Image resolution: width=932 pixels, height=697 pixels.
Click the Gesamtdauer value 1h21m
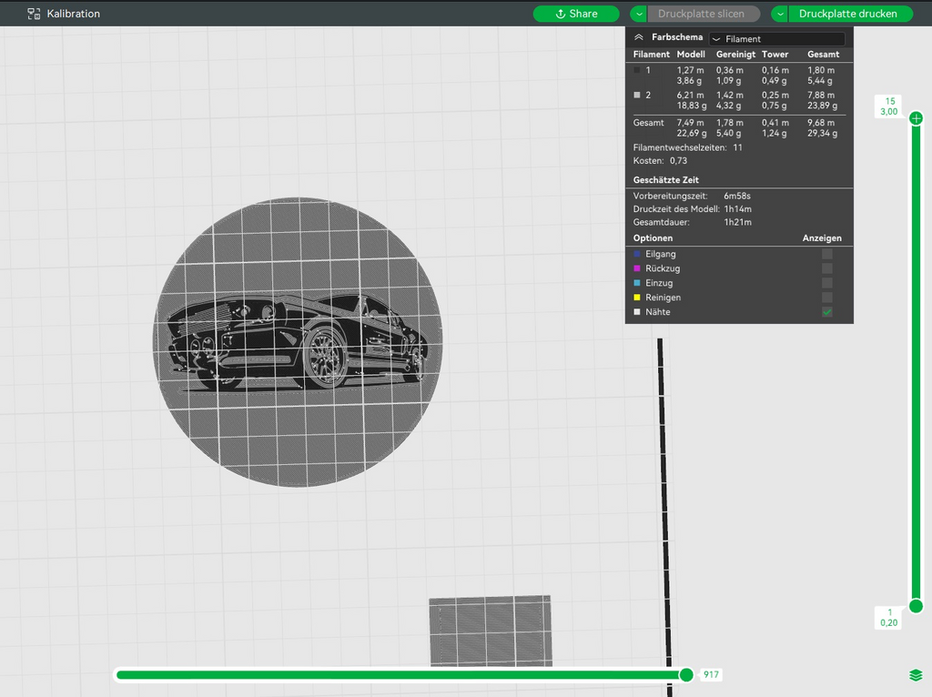click(737, 222)
